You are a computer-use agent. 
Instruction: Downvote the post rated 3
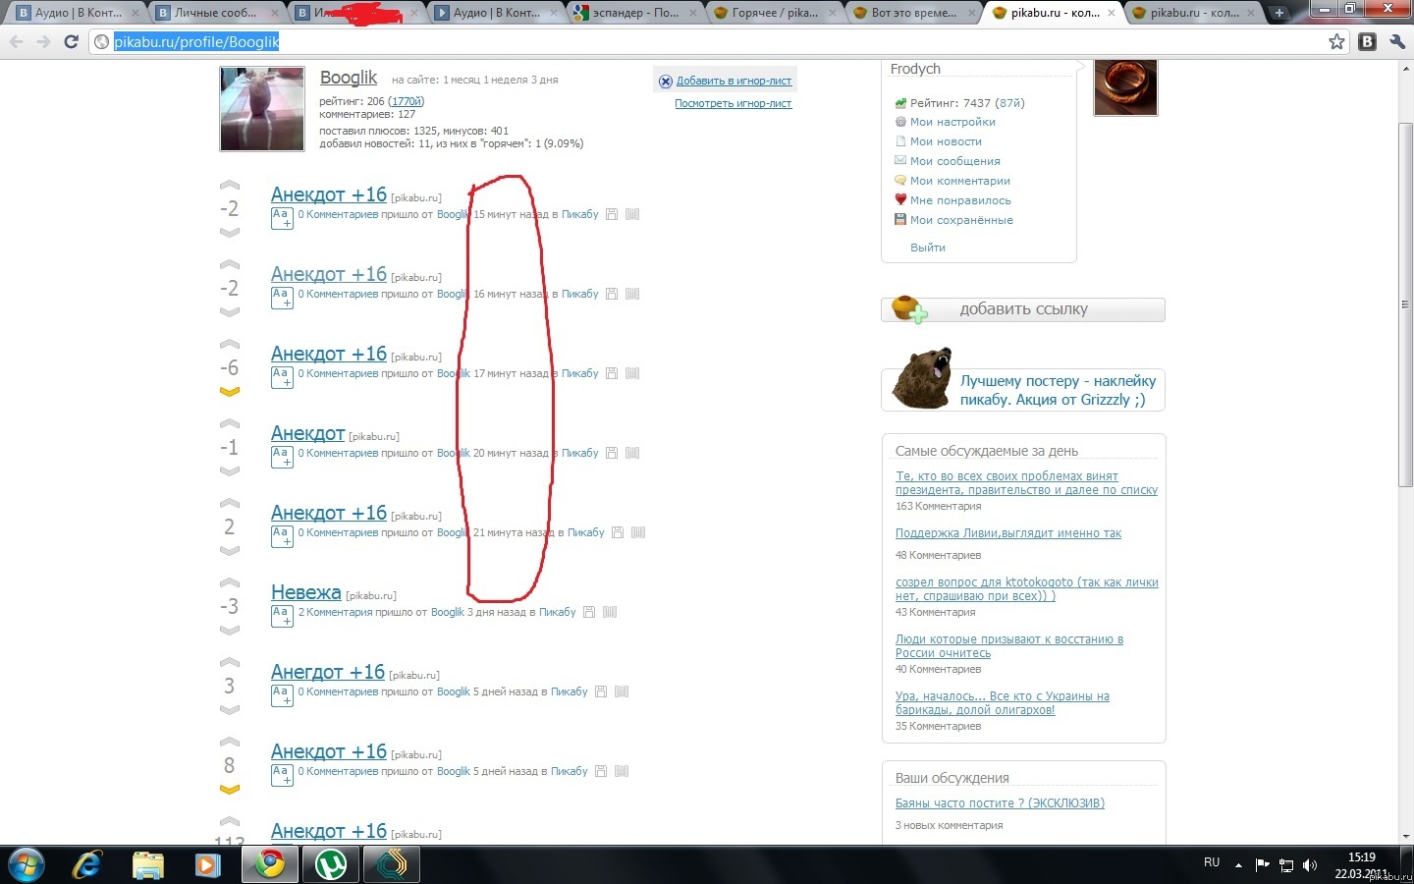230,710
